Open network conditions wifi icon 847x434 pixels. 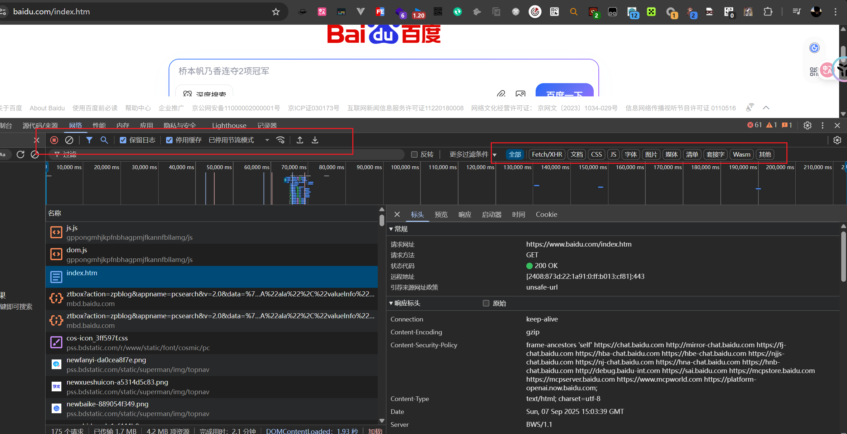(281, 140)
